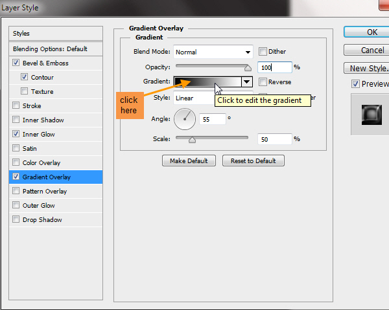Uncheck the Preview checkbox
Screen dimensions: 389x310
pyautogui.click(x=355, y=83)
